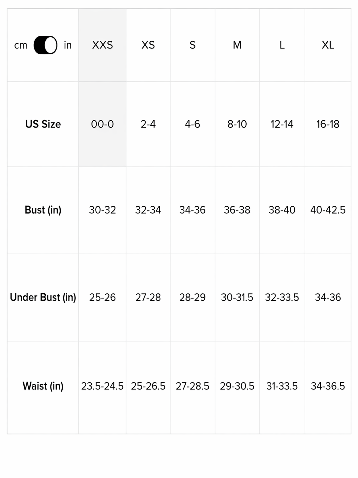Image resolution: width=358 pixels, height=478 pixels.
Task: Toggle the cm/in unit switch
Action: click(45, 45)
